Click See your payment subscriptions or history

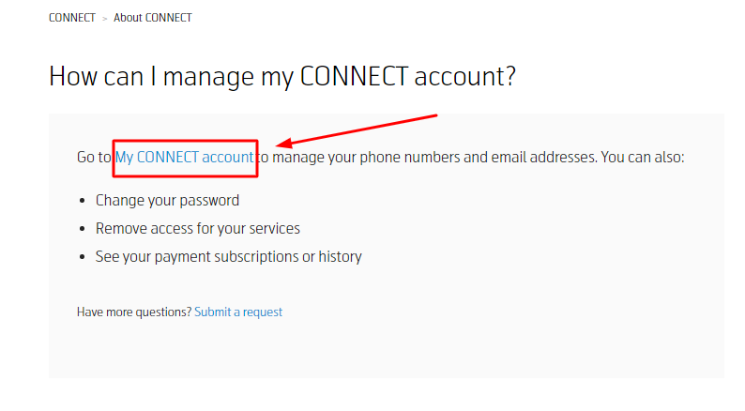tap(229, 256)
